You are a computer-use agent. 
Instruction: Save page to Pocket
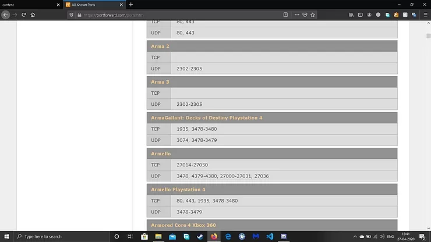pyautogui.click(x=305, y=15)
